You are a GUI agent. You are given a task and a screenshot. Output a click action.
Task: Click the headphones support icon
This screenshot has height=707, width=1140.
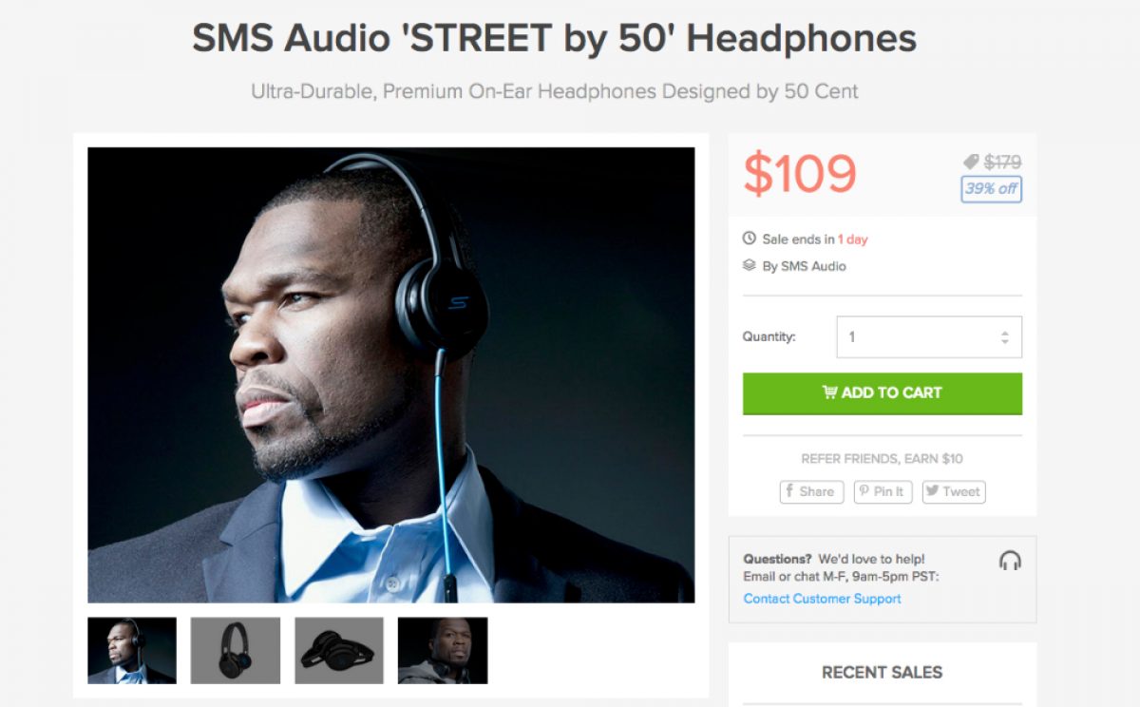coord(1010,561)
